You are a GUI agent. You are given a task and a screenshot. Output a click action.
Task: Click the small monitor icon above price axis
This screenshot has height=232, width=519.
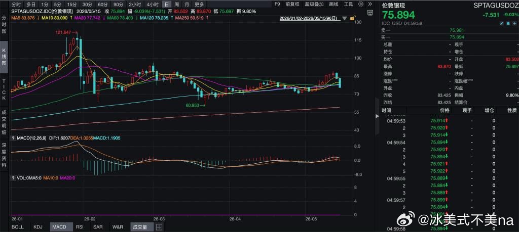(370, 12)
